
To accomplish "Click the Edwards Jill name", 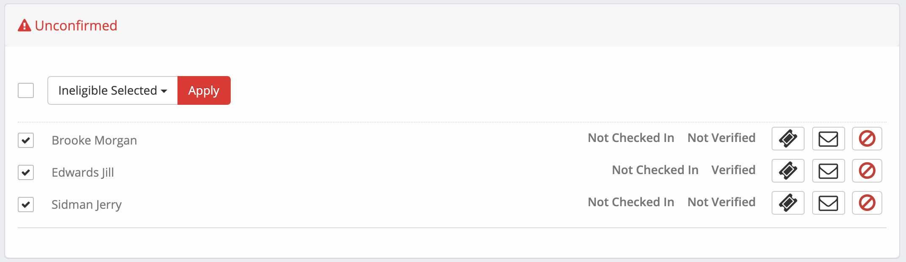I will pos(83,172).
